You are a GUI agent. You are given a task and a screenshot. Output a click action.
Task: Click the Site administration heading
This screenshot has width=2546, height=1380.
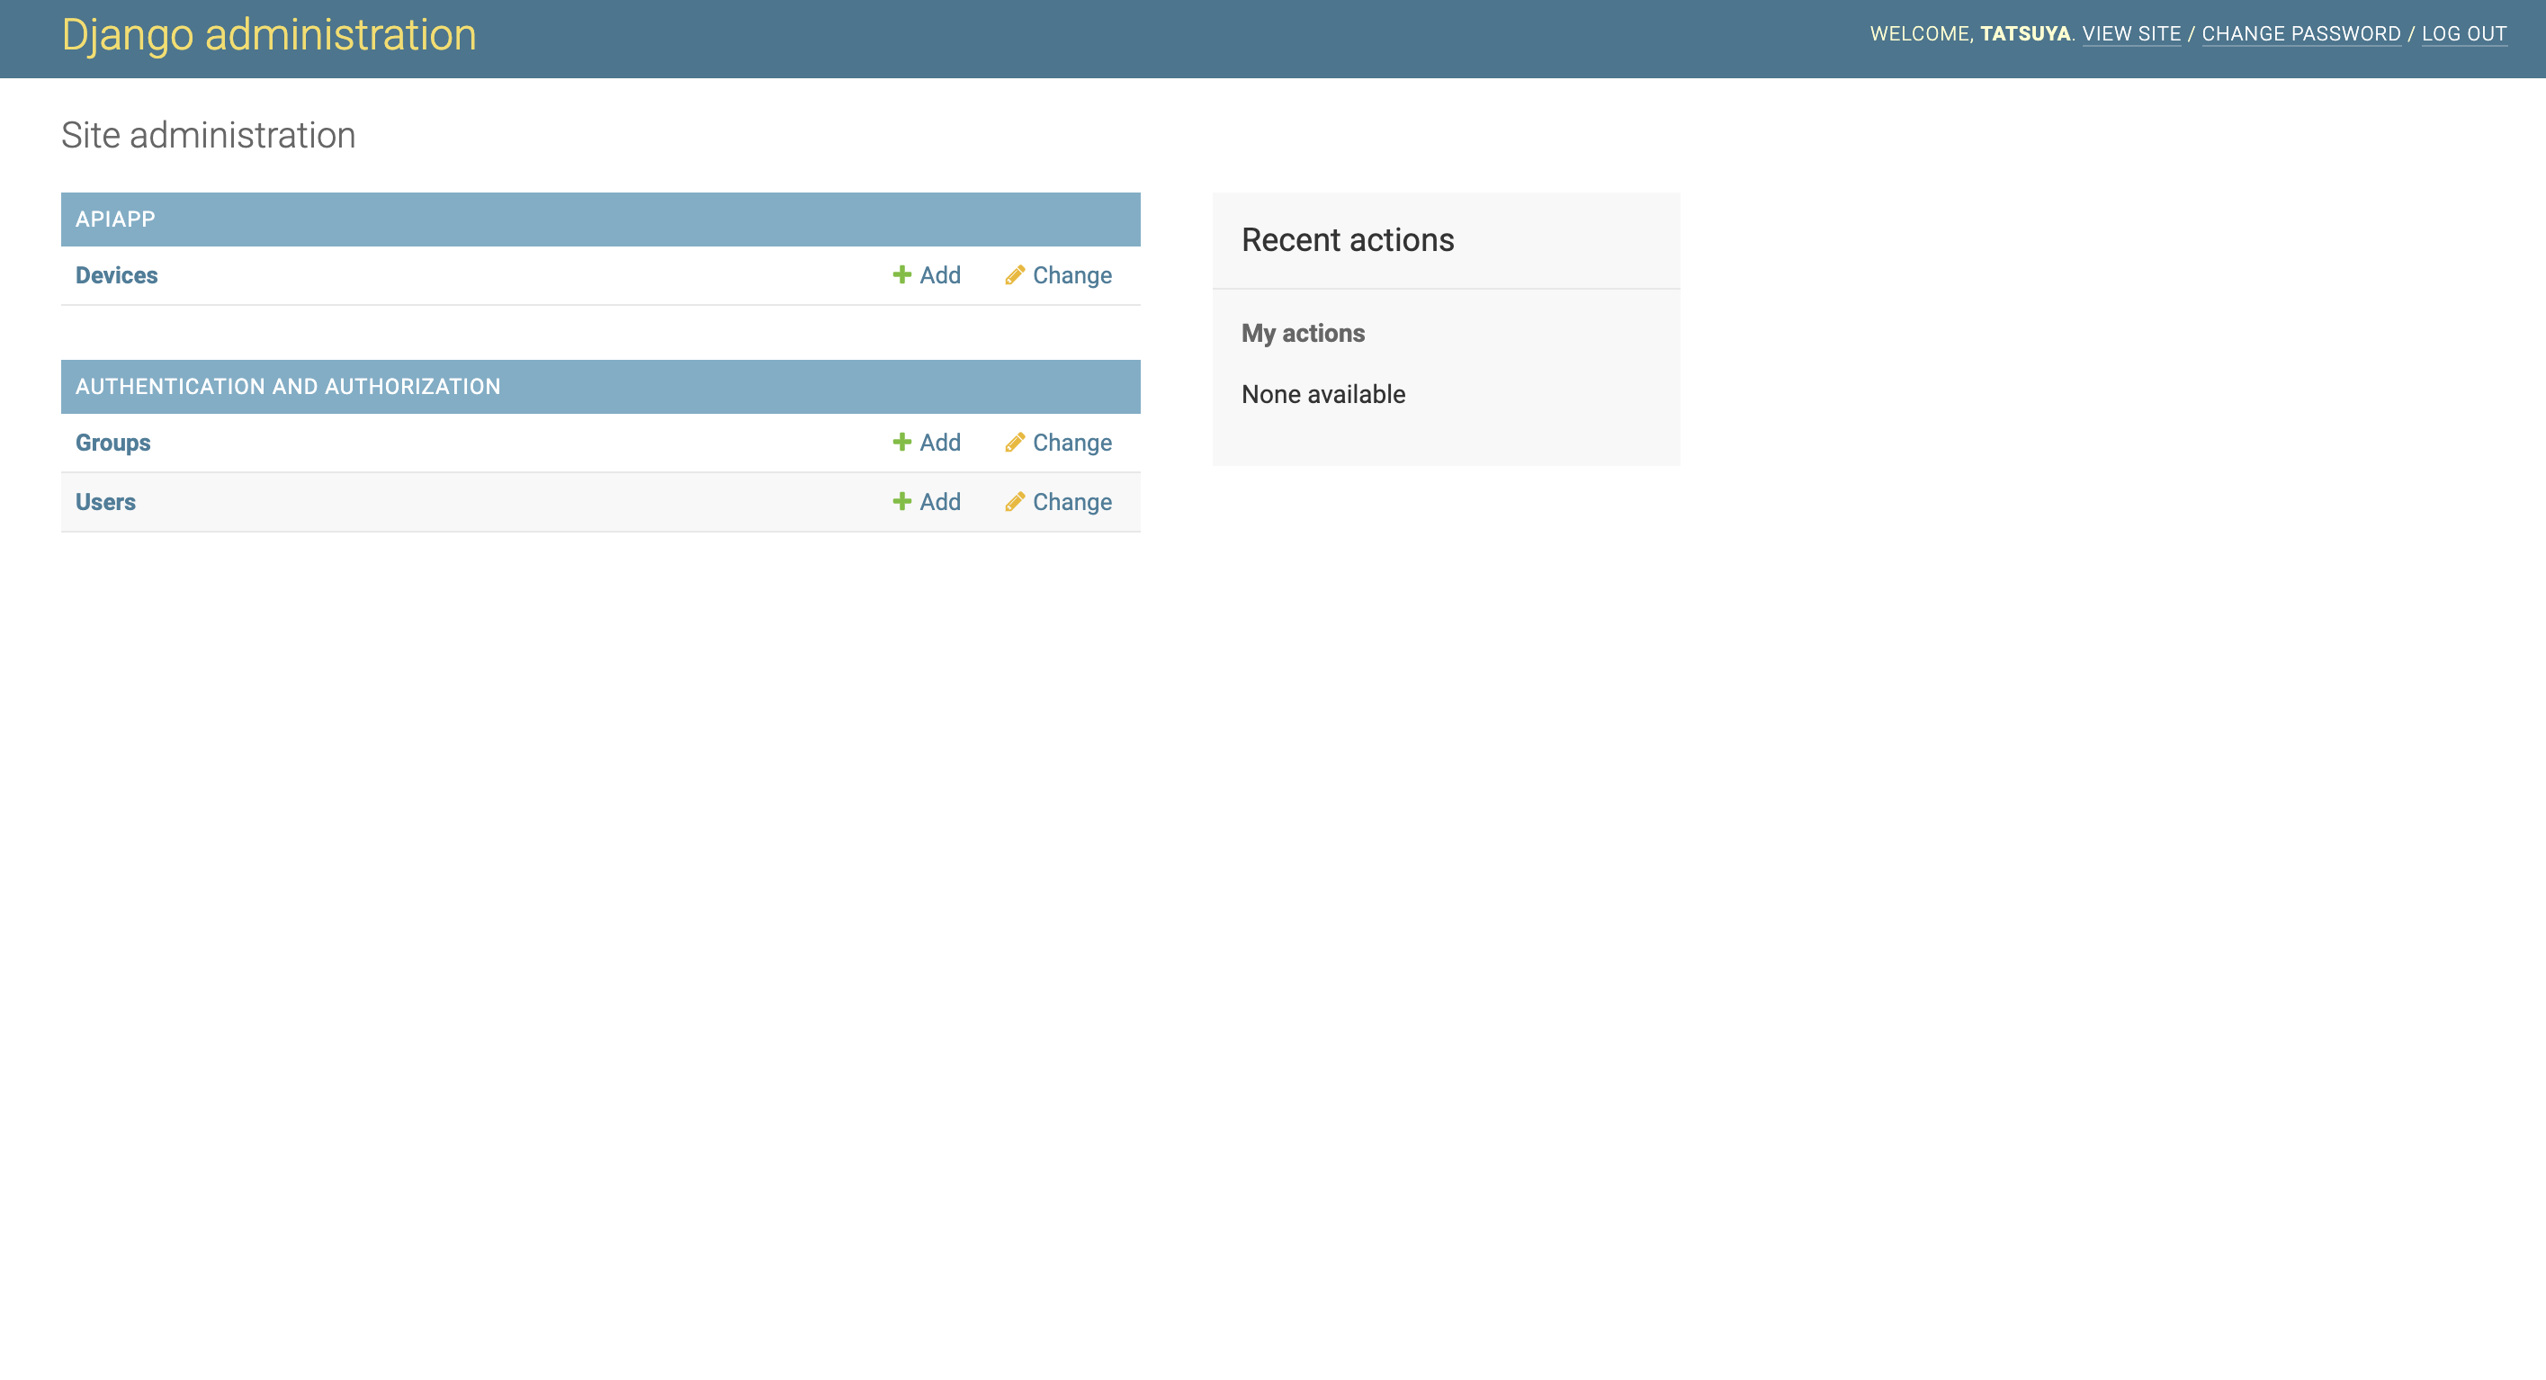[209, 136]
